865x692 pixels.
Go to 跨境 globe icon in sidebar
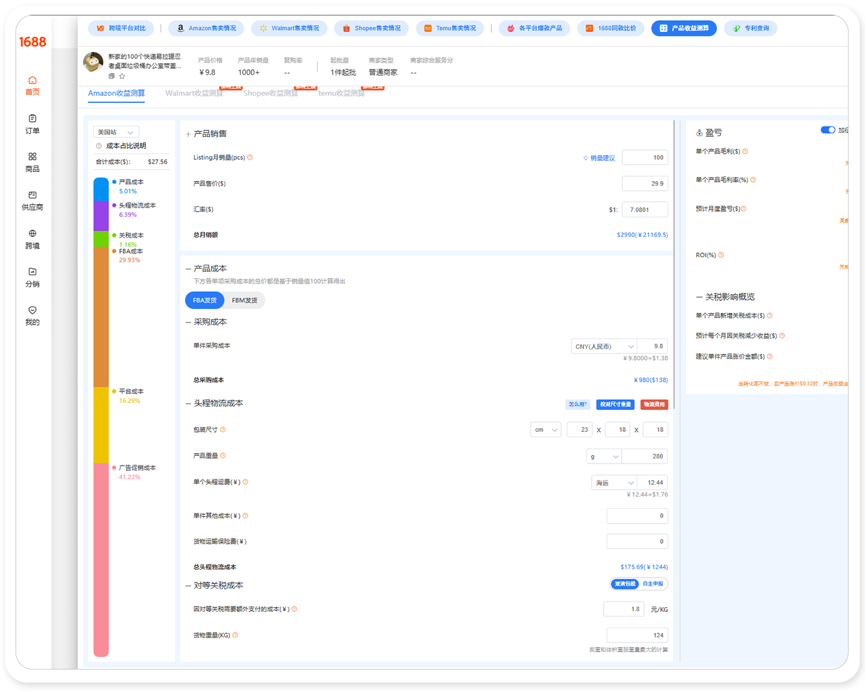pyautogui.click(x=32, y=234)
